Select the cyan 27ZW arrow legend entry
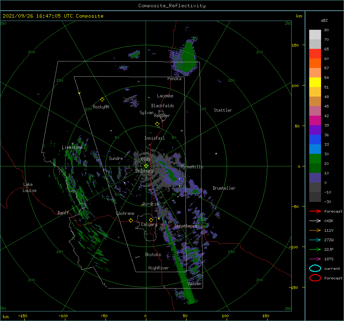The height and width of the screenshot is (321, 344). (x=315, y=240)
